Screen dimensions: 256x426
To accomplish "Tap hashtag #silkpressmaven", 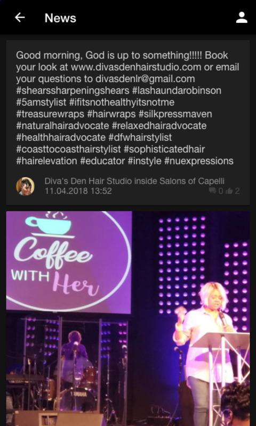I will [x=175, y=114].
